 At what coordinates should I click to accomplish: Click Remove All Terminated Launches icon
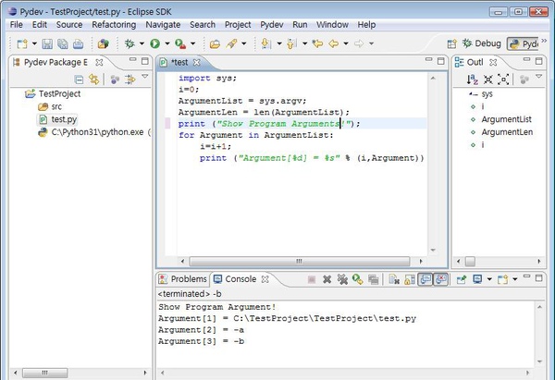[x=342, y=279]
